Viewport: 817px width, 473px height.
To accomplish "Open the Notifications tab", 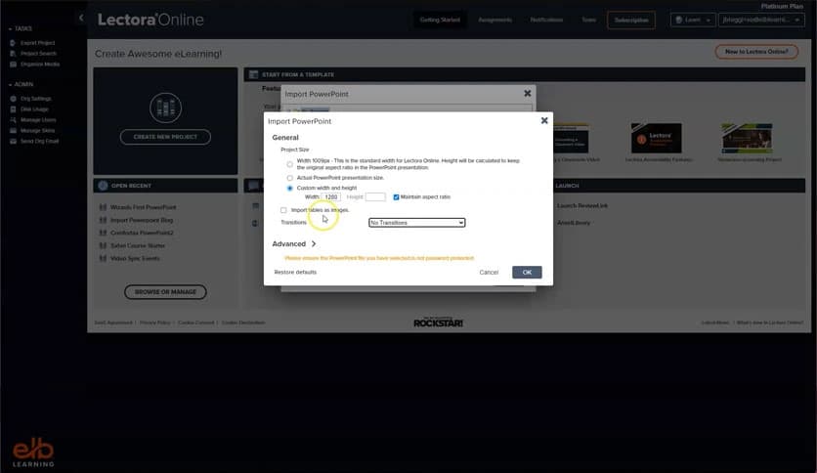I will coord(546,20).
